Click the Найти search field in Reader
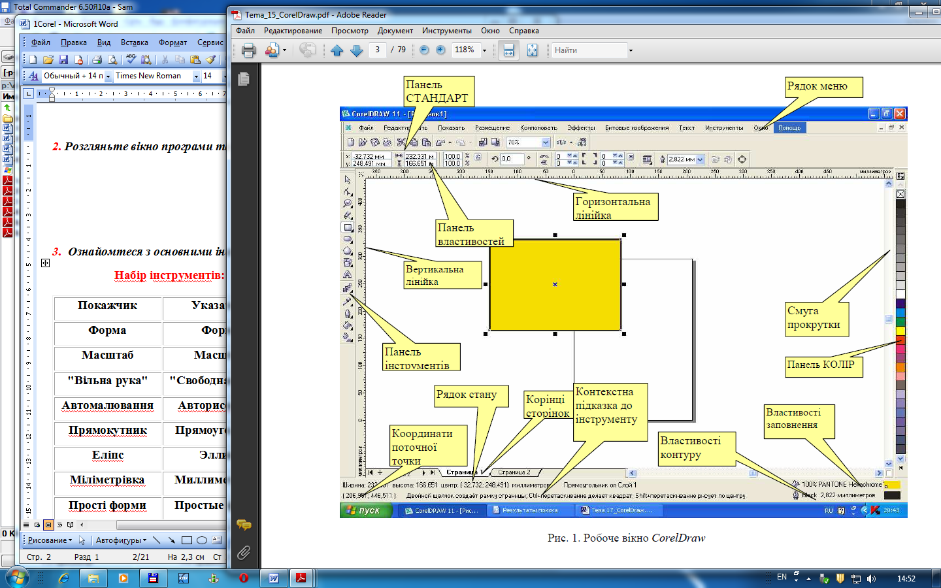Screen dimensions: 941x588 click(589, 50)
